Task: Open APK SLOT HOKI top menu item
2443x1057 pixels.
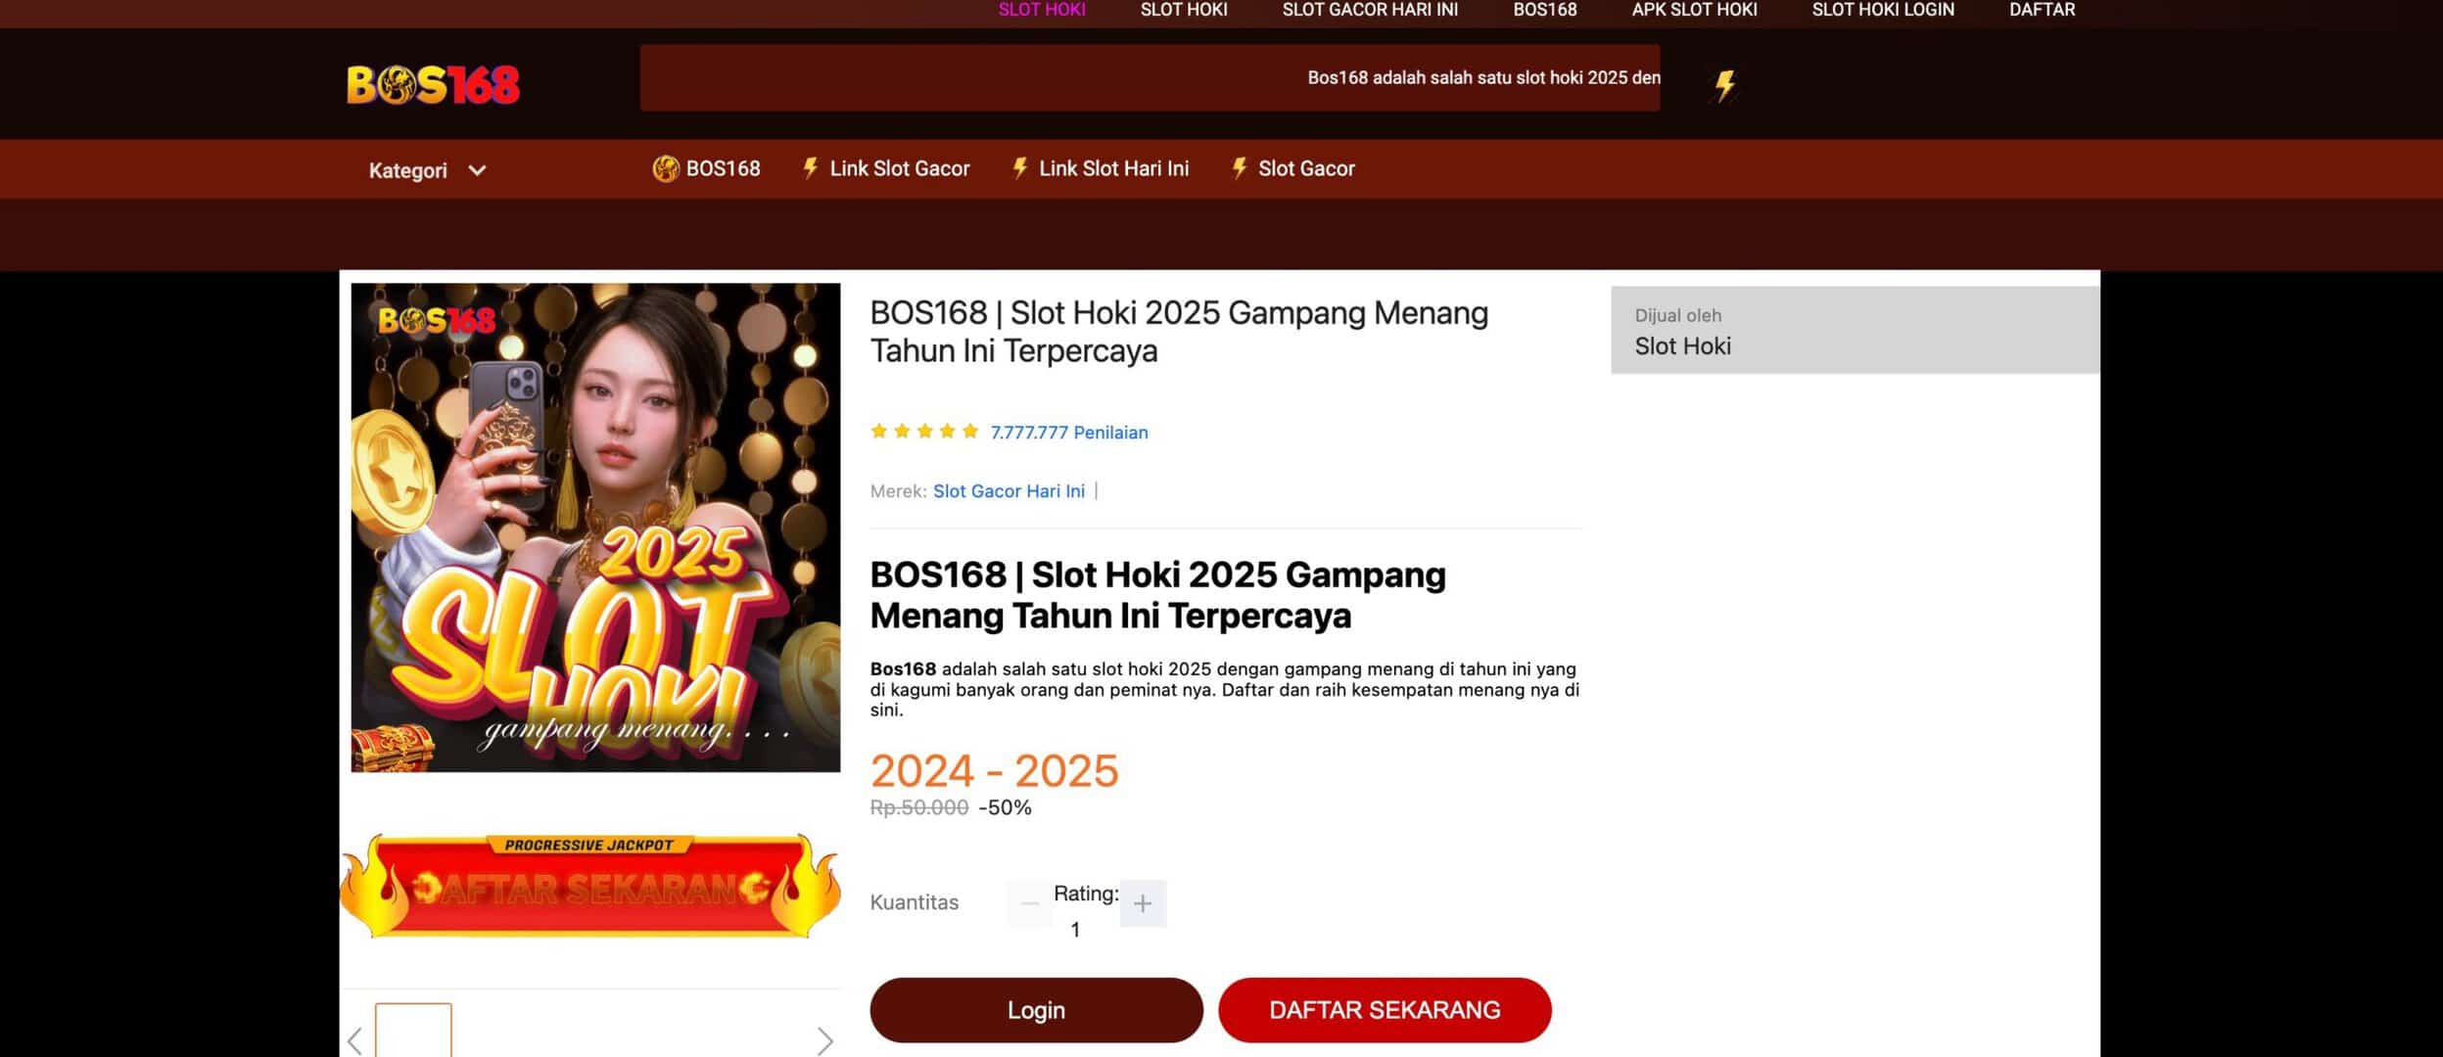Action: (x=1694, y=10)
